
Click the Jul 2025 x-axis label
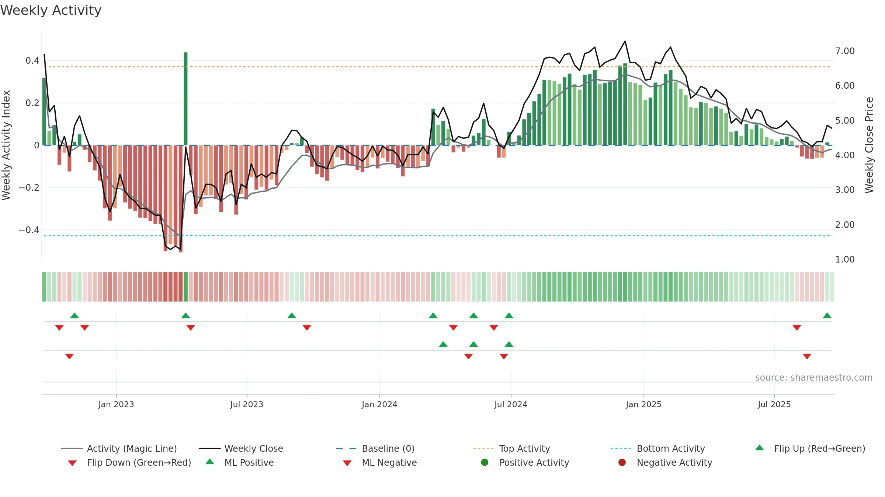click(x=774, y=404)
